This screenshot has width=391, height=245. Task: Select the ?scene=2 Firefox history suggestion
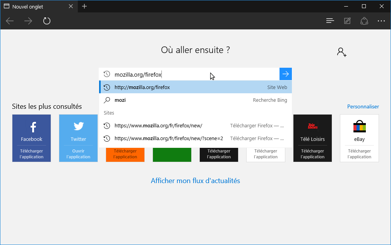(166, 138)
